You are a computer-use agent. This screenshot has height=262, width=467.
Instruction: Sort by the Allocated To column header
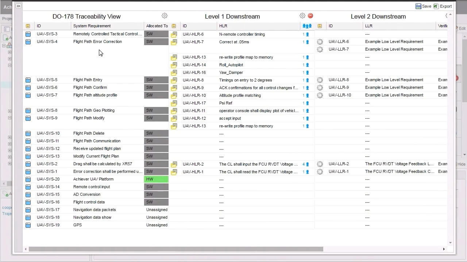[157, 26]
